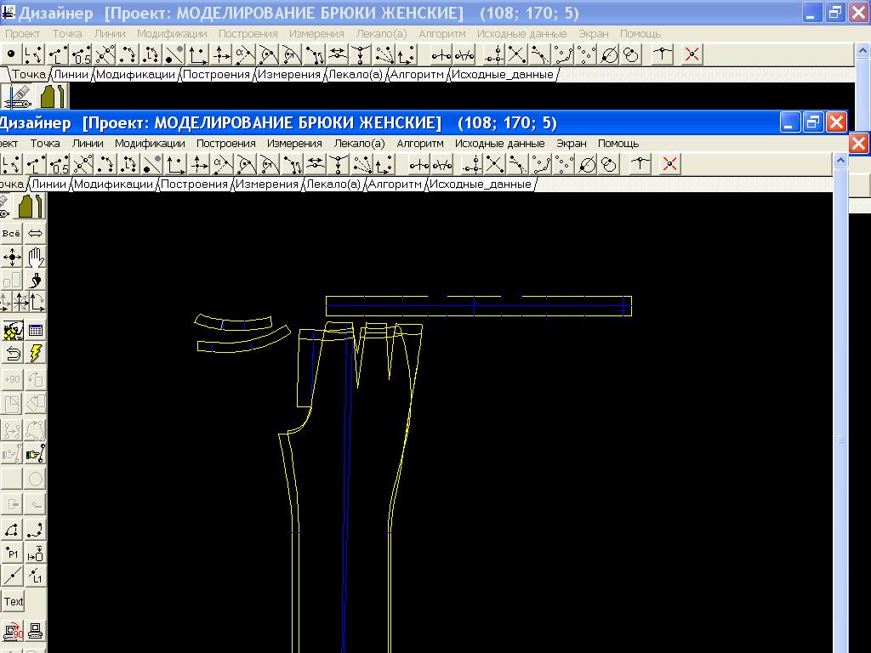Click scroll-up arrow of back window scrollbar
This screenshot has height=653, width=871.
click(x=862, y=51)
